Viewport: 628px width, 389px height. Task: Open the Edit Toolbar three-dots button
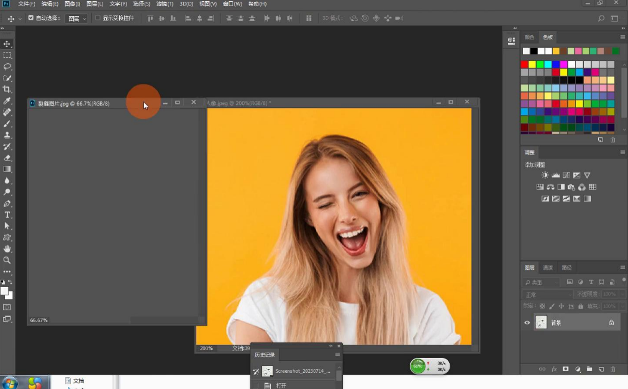[x=7, y=271]
